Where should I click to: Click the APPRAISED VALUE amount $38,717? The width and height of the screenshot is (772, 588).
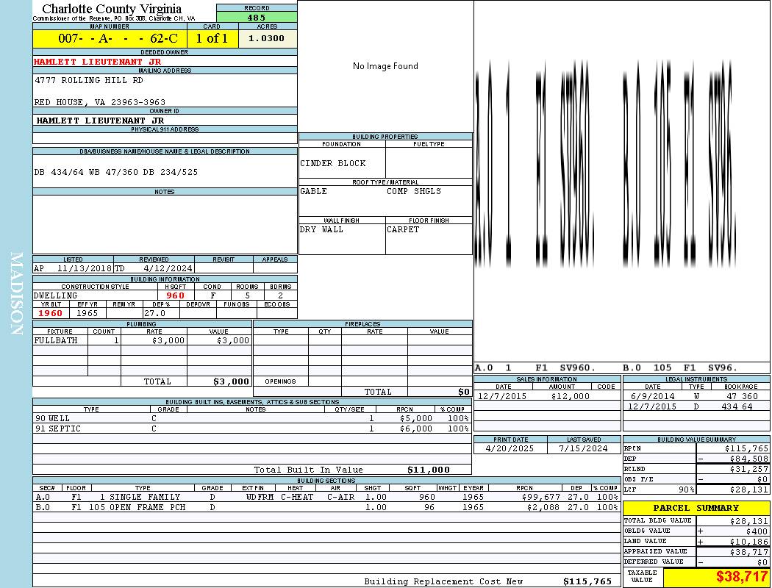(x=749, y=551)
